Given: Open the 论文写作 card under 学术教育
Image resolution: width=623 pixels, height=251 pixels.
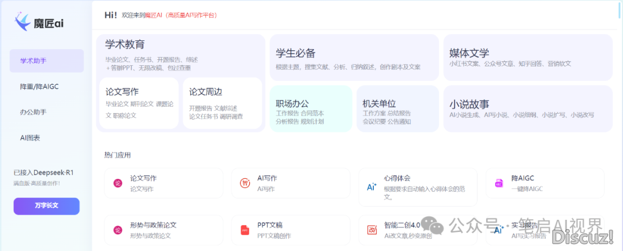Looking at the screenshot, I should pos(138,103).
